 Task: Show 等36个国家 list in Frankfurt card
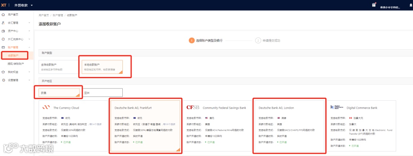[x=169, y=124]
